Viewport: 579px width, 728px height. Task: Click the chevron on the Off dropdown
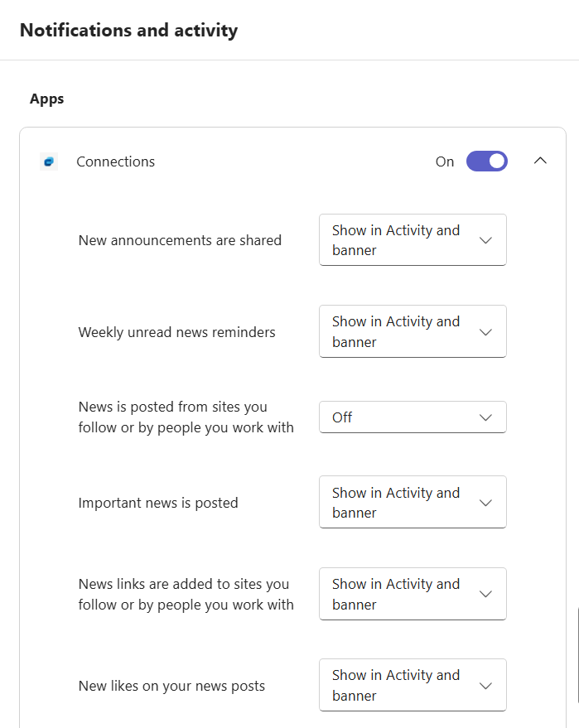[x=486, y=417]
